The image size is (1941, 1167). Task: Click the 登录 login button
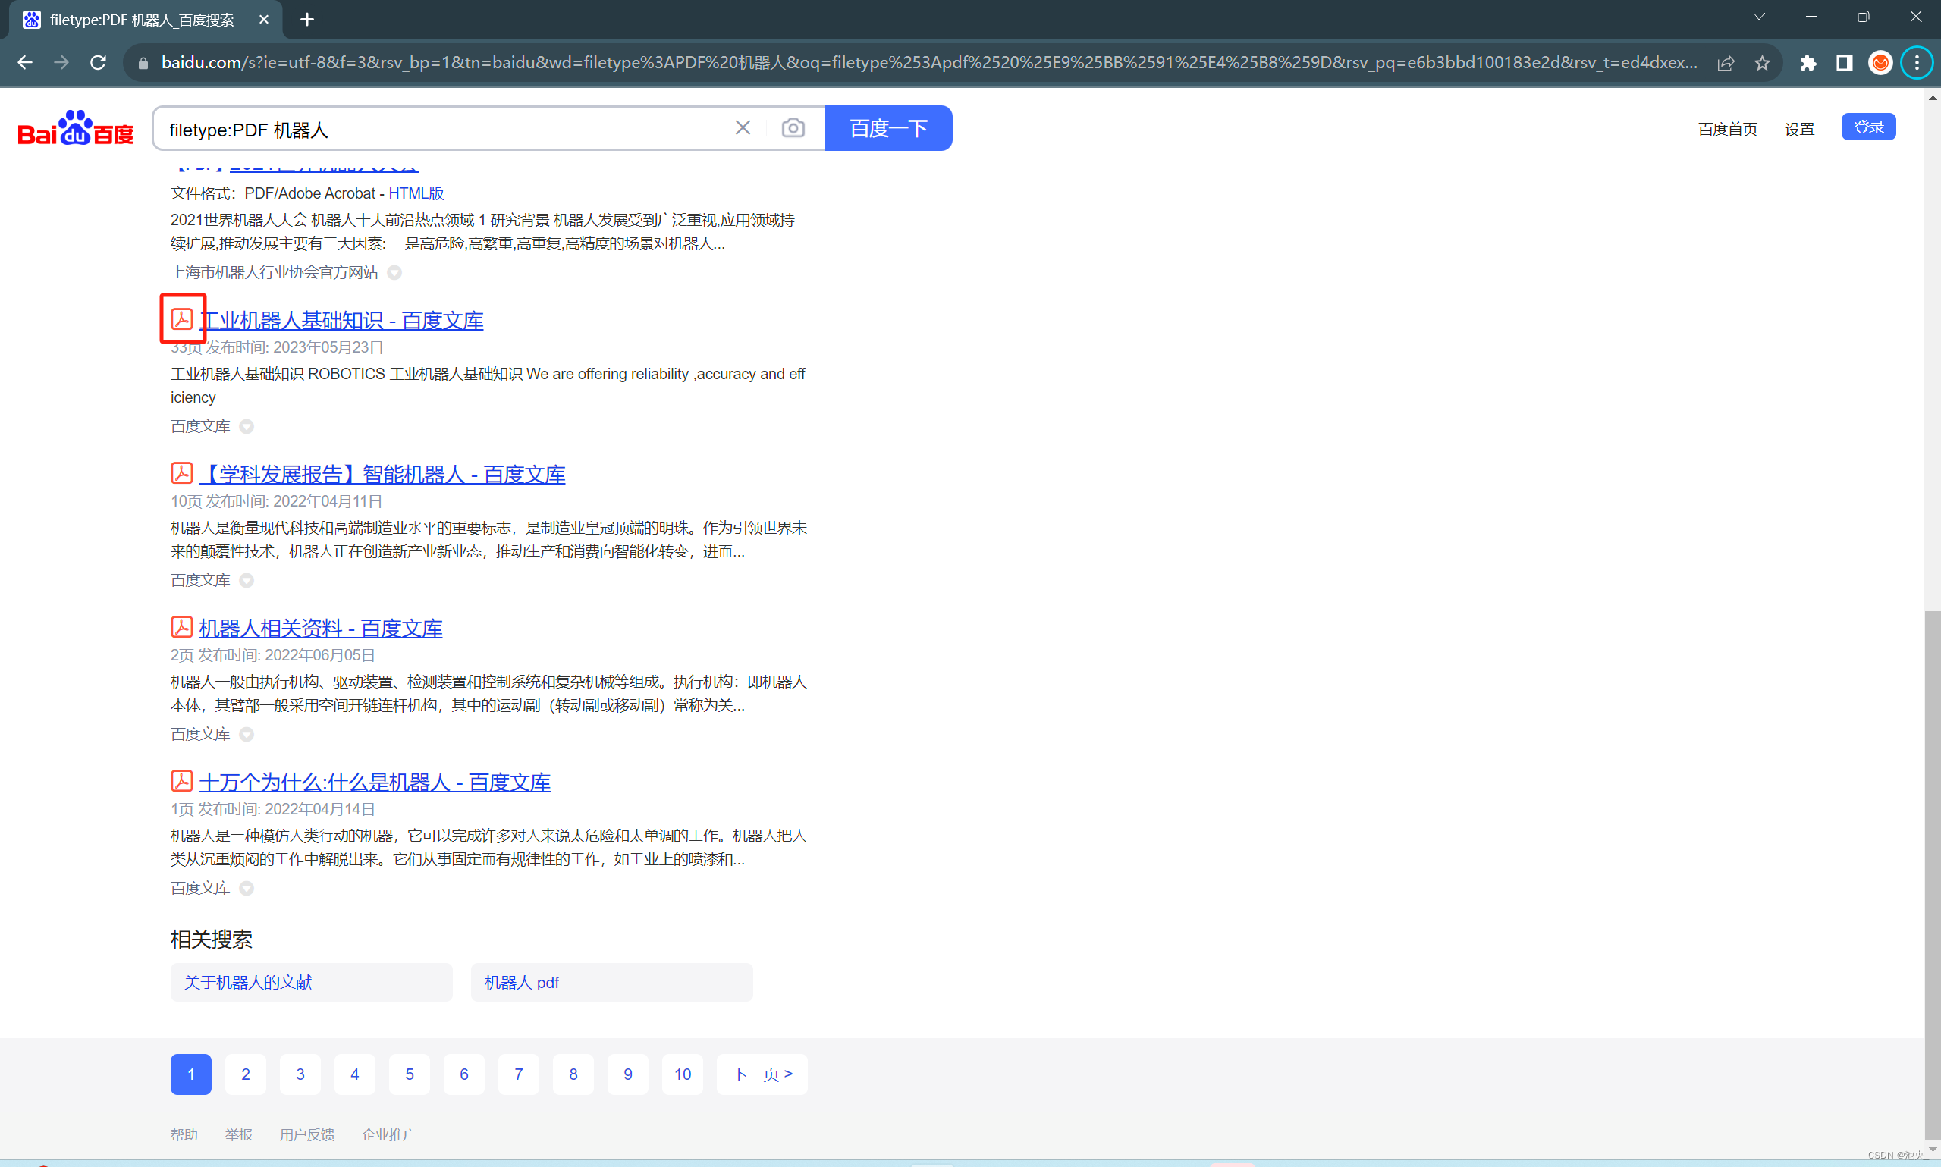pos(1869,127)
